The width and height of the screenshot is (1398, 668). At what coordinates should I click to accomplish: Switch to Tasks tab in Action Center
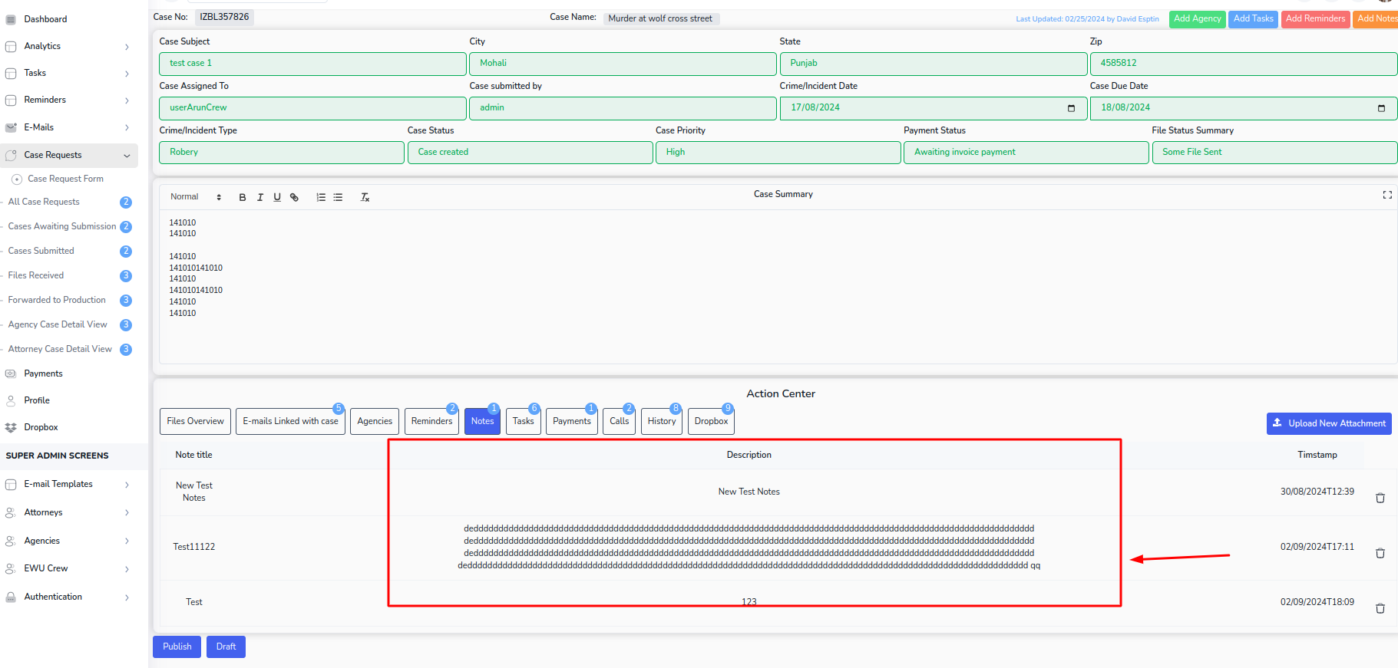524,421
